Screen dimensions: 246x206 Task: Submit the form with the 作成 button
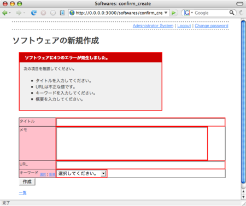27,182
